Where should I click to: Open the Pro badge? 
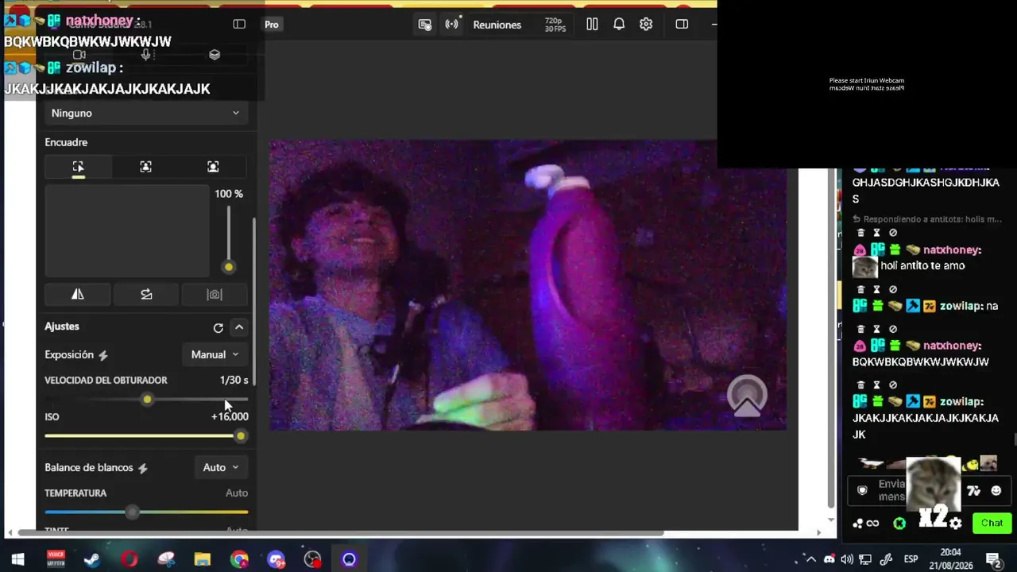click(272, 25)
